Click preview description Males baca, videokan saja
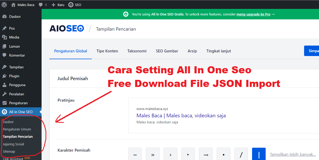 click(x=157, y=122)
